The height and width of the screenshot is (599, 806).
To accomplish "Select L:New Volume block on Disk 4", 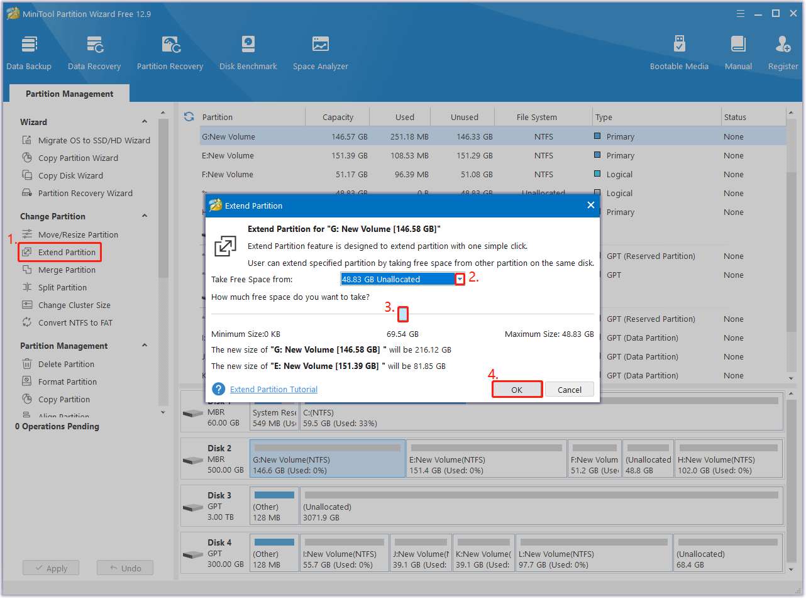I will (x=594, y=553).
